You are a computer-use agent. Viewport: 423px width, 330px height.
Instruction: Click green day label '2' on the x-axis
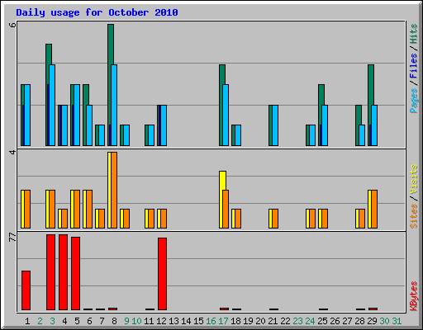40,321
